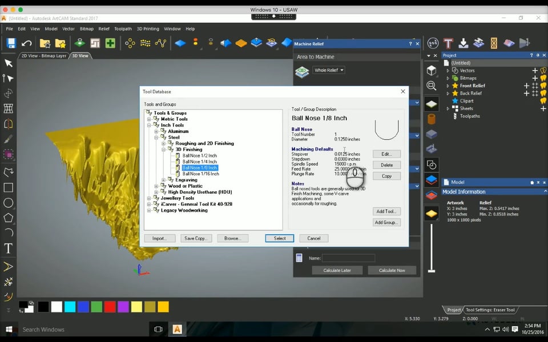Select the Node Editing tool
This screenshot has height=342, width=548.
(x=9, y=78)
